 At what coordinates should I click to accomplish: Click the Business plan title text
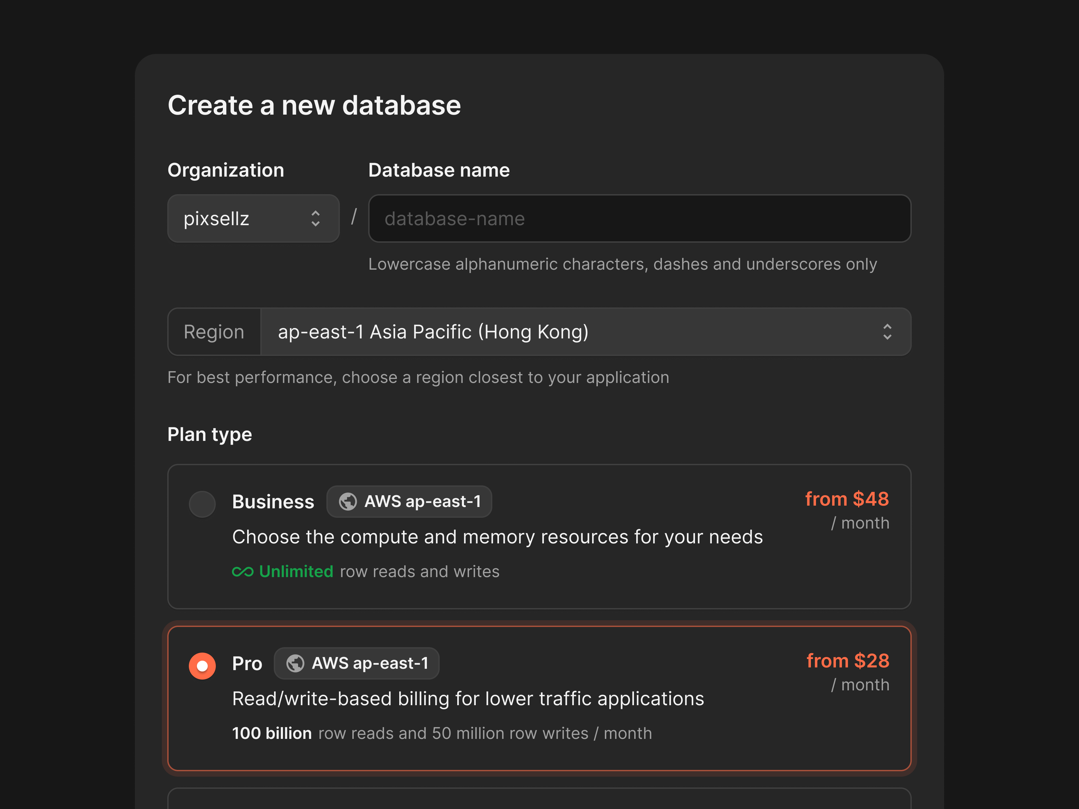pos(273,502)
